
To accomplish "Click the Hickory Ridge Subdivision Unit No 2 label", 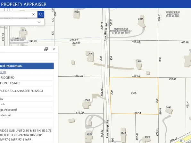I will pyautogui.click(x=121, y=31).
